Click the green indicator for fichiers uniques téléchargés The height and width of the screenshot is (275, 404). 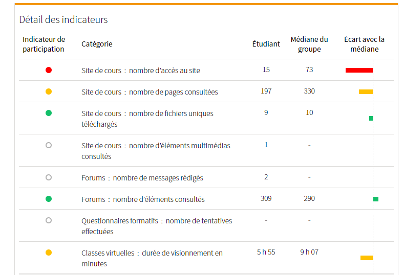coord(49,113)
